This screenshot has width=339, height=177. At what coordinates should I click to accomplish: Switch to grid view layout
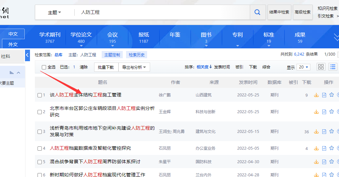pos(321,67)
